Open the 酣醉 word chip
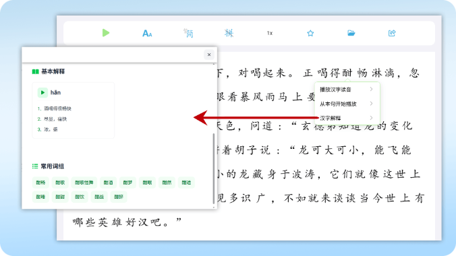 pyautogui.click(x=119, y=197)
